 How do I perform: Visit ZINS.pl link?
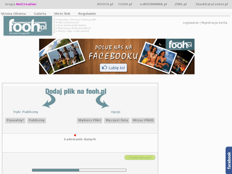pos(181,4)
